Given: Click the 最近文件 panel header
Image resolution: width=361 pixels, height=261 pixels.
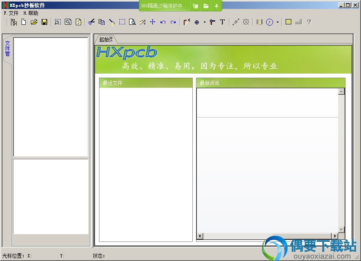Looking at the screenshot, I should pyautogui.click(x=146, y=83).
